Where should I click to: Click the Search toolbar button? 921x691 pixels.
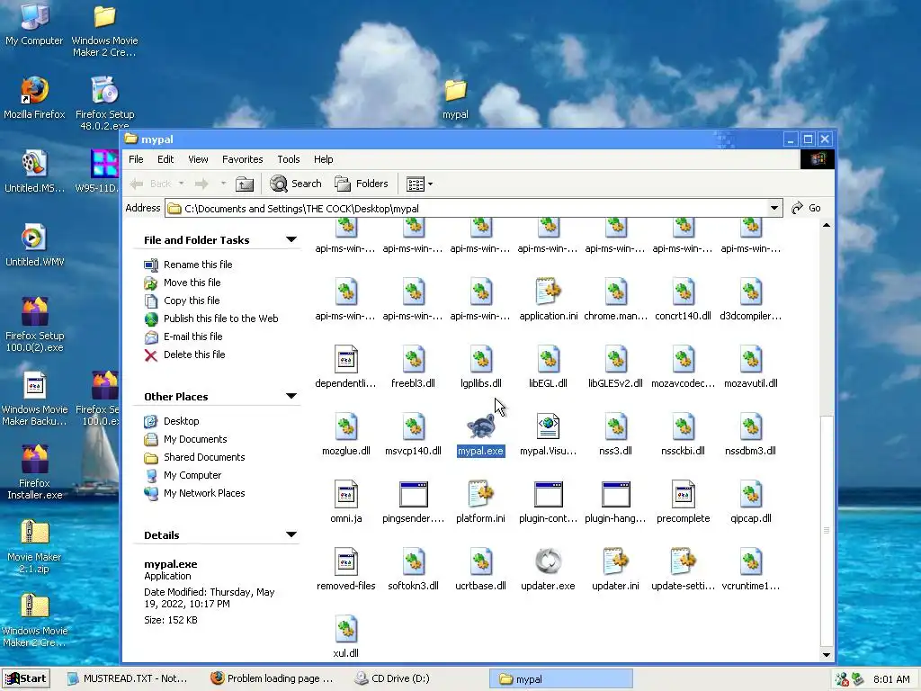point(296,184)
